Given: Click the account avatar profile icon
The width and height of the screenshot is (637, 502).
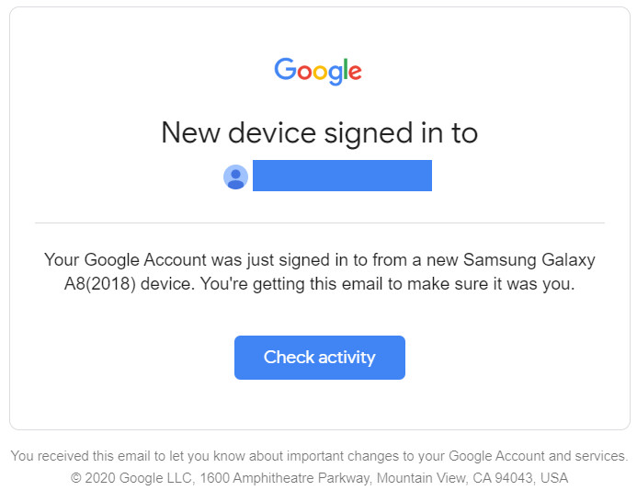Looking at the screenshot, I should 235,177.
